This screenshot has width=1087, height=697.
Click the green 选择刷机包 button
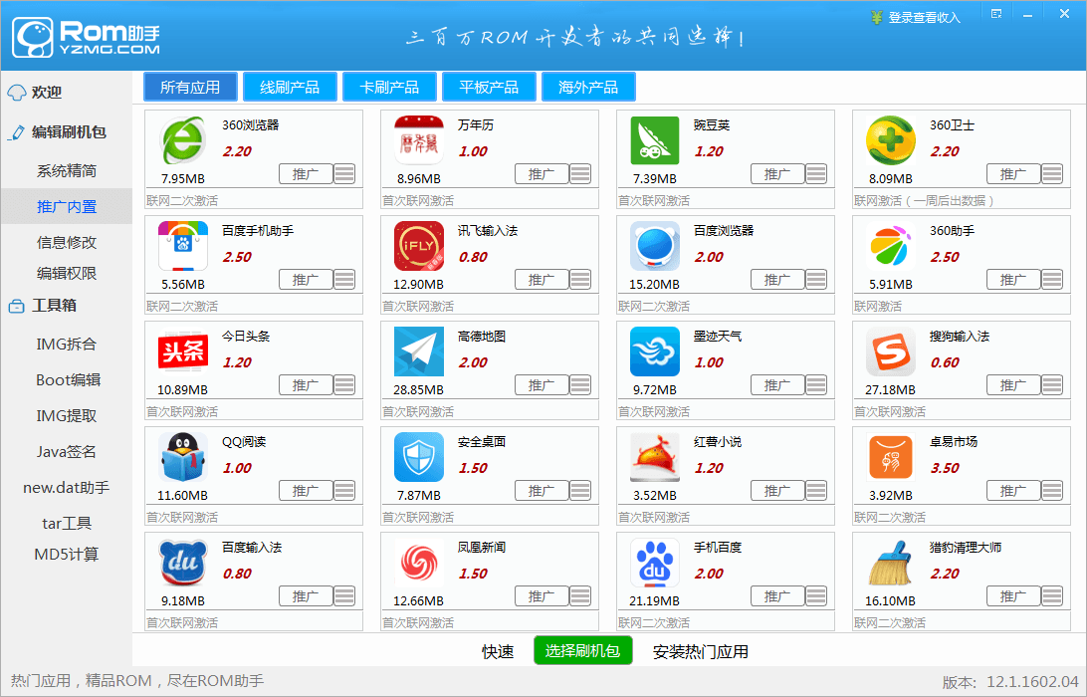(582, 650)
